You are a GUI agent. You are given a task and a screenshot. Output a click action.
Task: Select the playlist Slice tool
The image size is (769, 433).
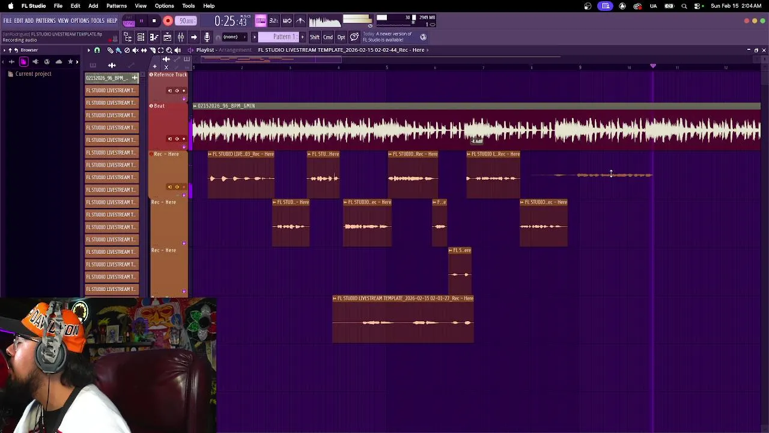click(x=153, y=51)
